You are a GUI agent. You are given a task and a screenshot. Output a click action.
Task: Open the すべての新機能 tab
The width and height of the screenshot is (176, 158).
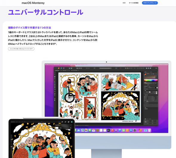[134, 3]
